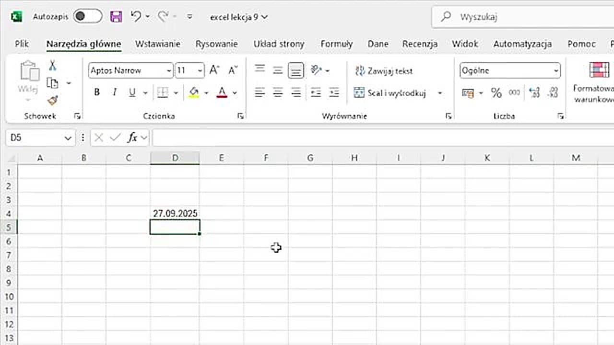
Task: Toggle Bold formatting
Action: (x=97, y=92)
